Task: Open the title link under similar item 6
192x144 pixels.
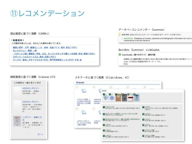Action: click(x=84, y=123)
